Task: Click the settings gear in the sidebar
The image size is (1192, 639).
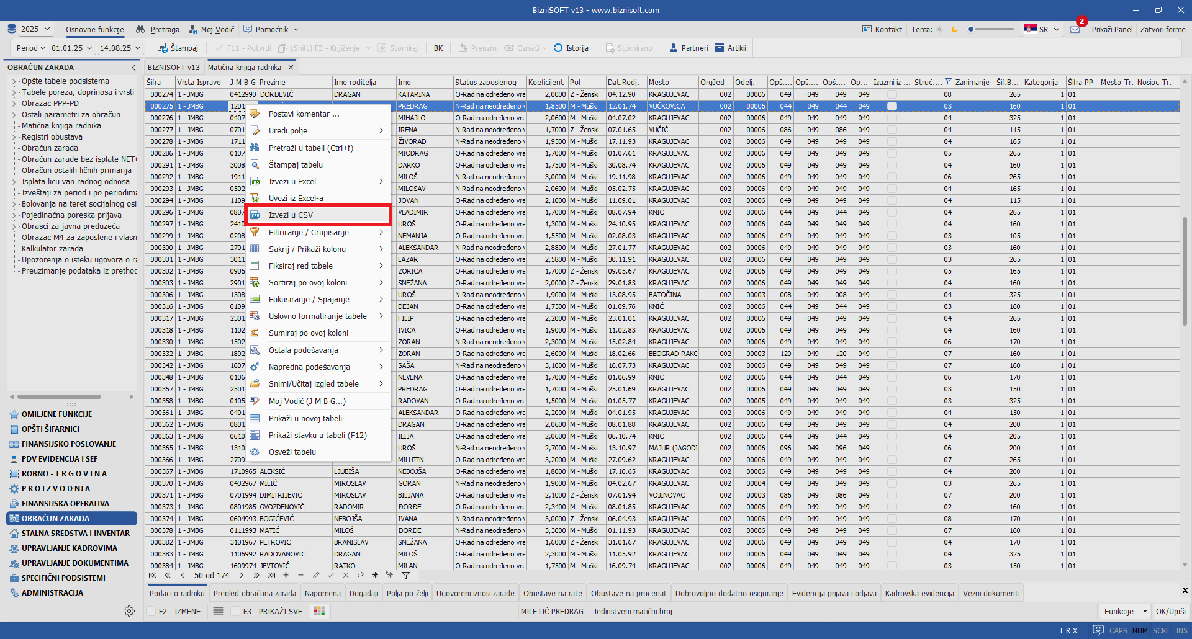Action: click(x=129, y=611)
